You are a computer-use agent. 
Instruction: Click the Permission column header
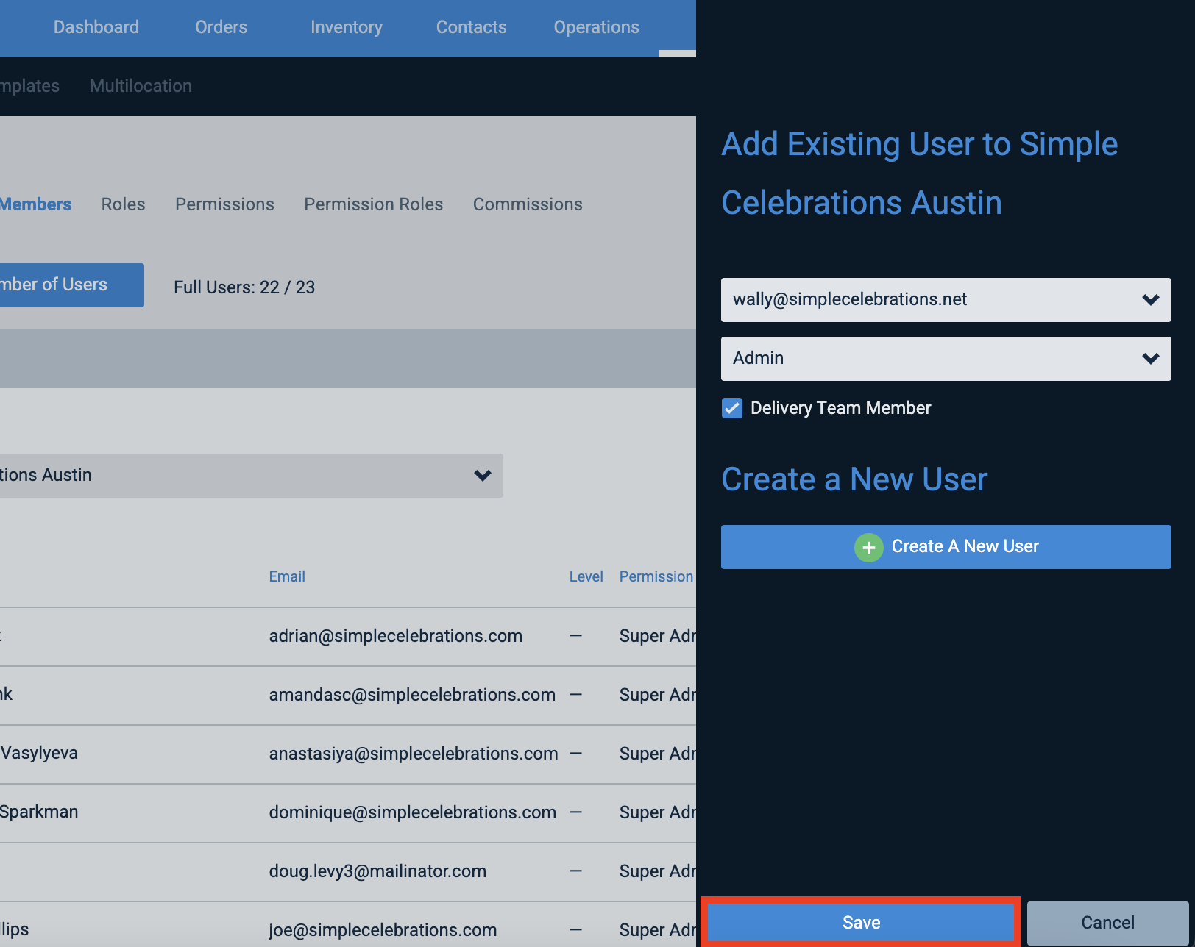click(656, 576)
